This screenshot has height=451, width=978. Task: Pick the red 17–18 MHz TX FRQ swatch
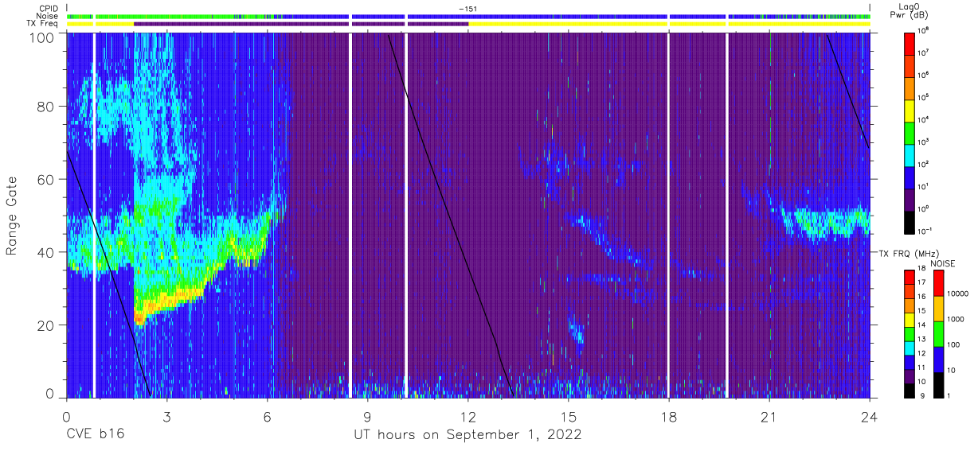pos(908,278)
